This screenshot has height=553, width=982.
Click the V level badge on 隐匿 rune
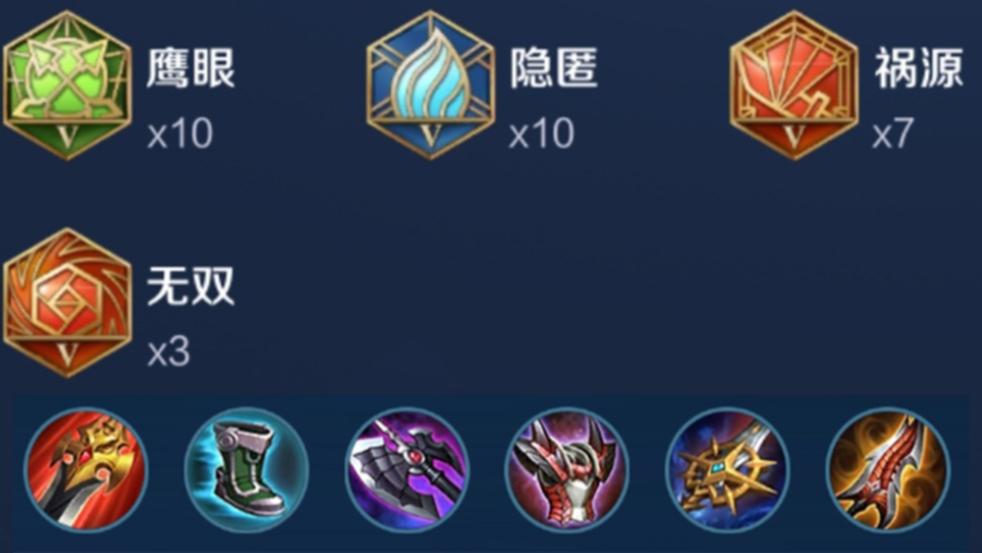[x=431, y=136]
